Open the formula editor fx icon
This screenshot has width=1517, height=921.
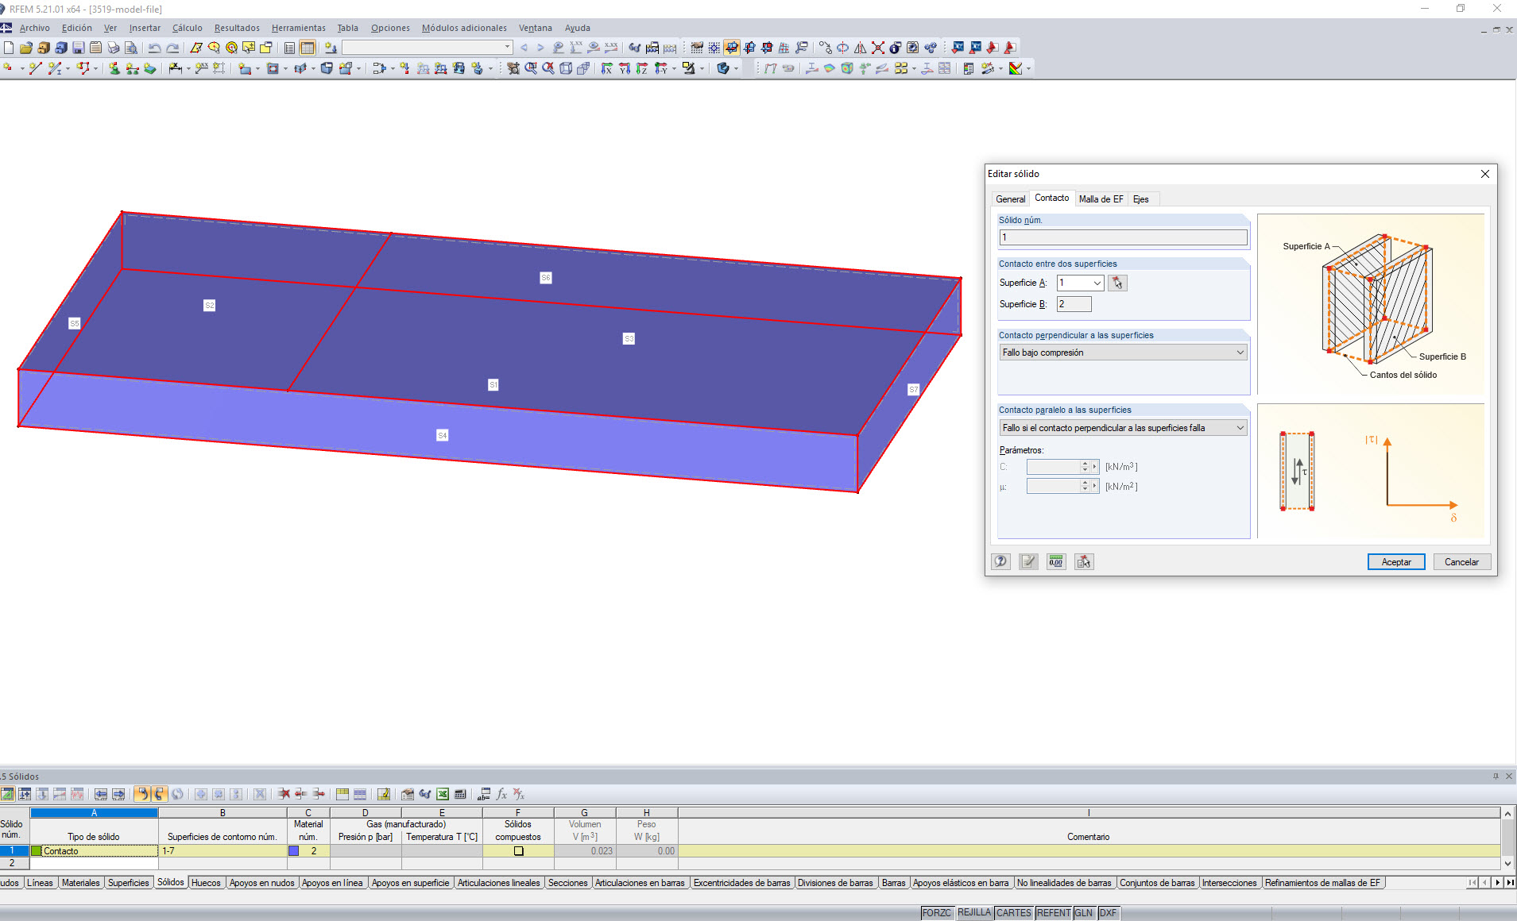click(501, 794)
